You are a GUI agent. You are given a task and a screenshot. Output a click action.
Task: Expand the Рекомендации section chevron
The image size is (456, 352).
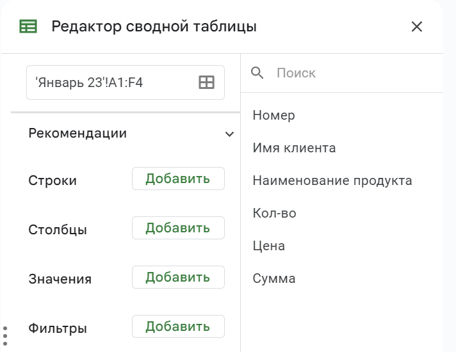(229, 134)
